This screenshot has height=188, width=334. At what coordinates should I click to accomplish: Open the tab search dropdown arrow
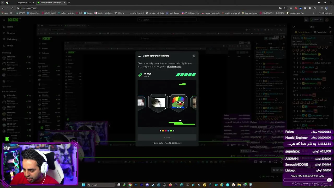tap(3, 3)
